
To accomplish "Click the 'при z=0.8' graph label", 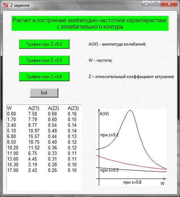I will [x=132, y=182].
